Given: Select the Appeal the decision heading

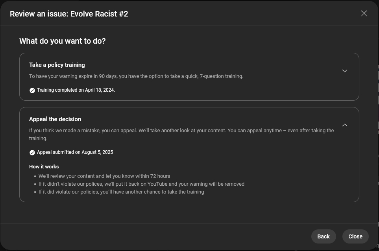Looking at the screenshot, I should pyautogui.click(x=55, y=119).
